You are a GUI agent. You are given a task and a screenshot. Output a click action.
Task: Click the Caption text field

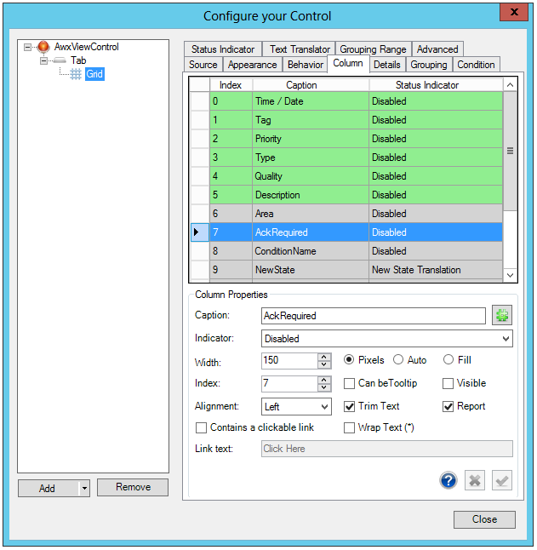tap(373, 316)
